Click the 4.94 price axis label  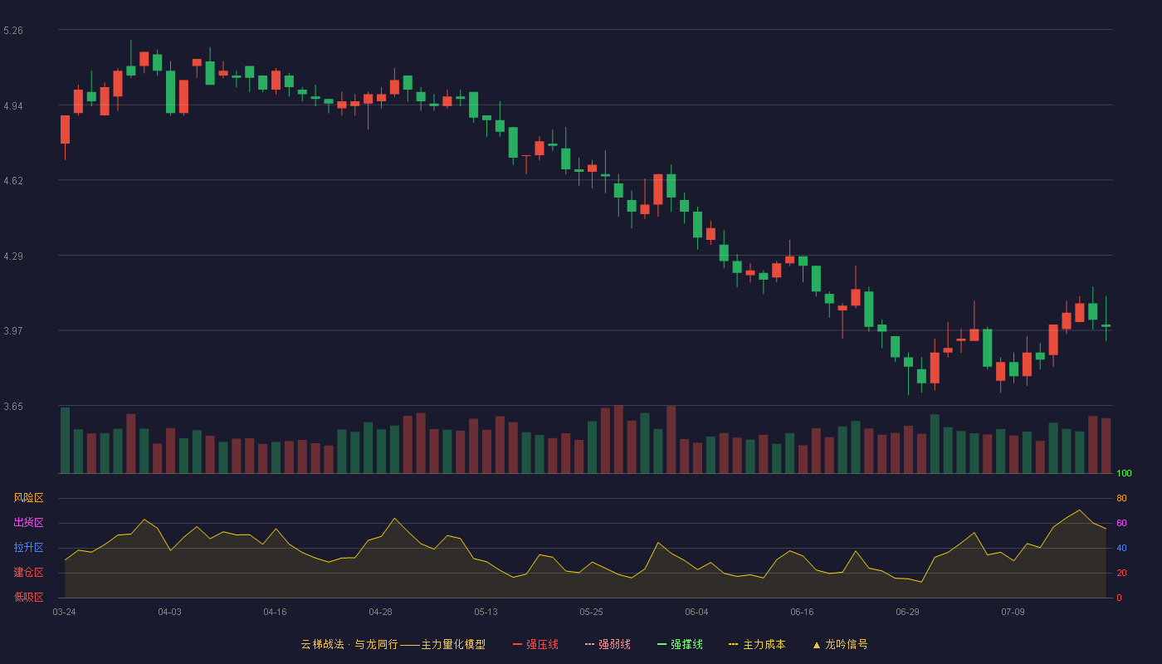(13, 106)
